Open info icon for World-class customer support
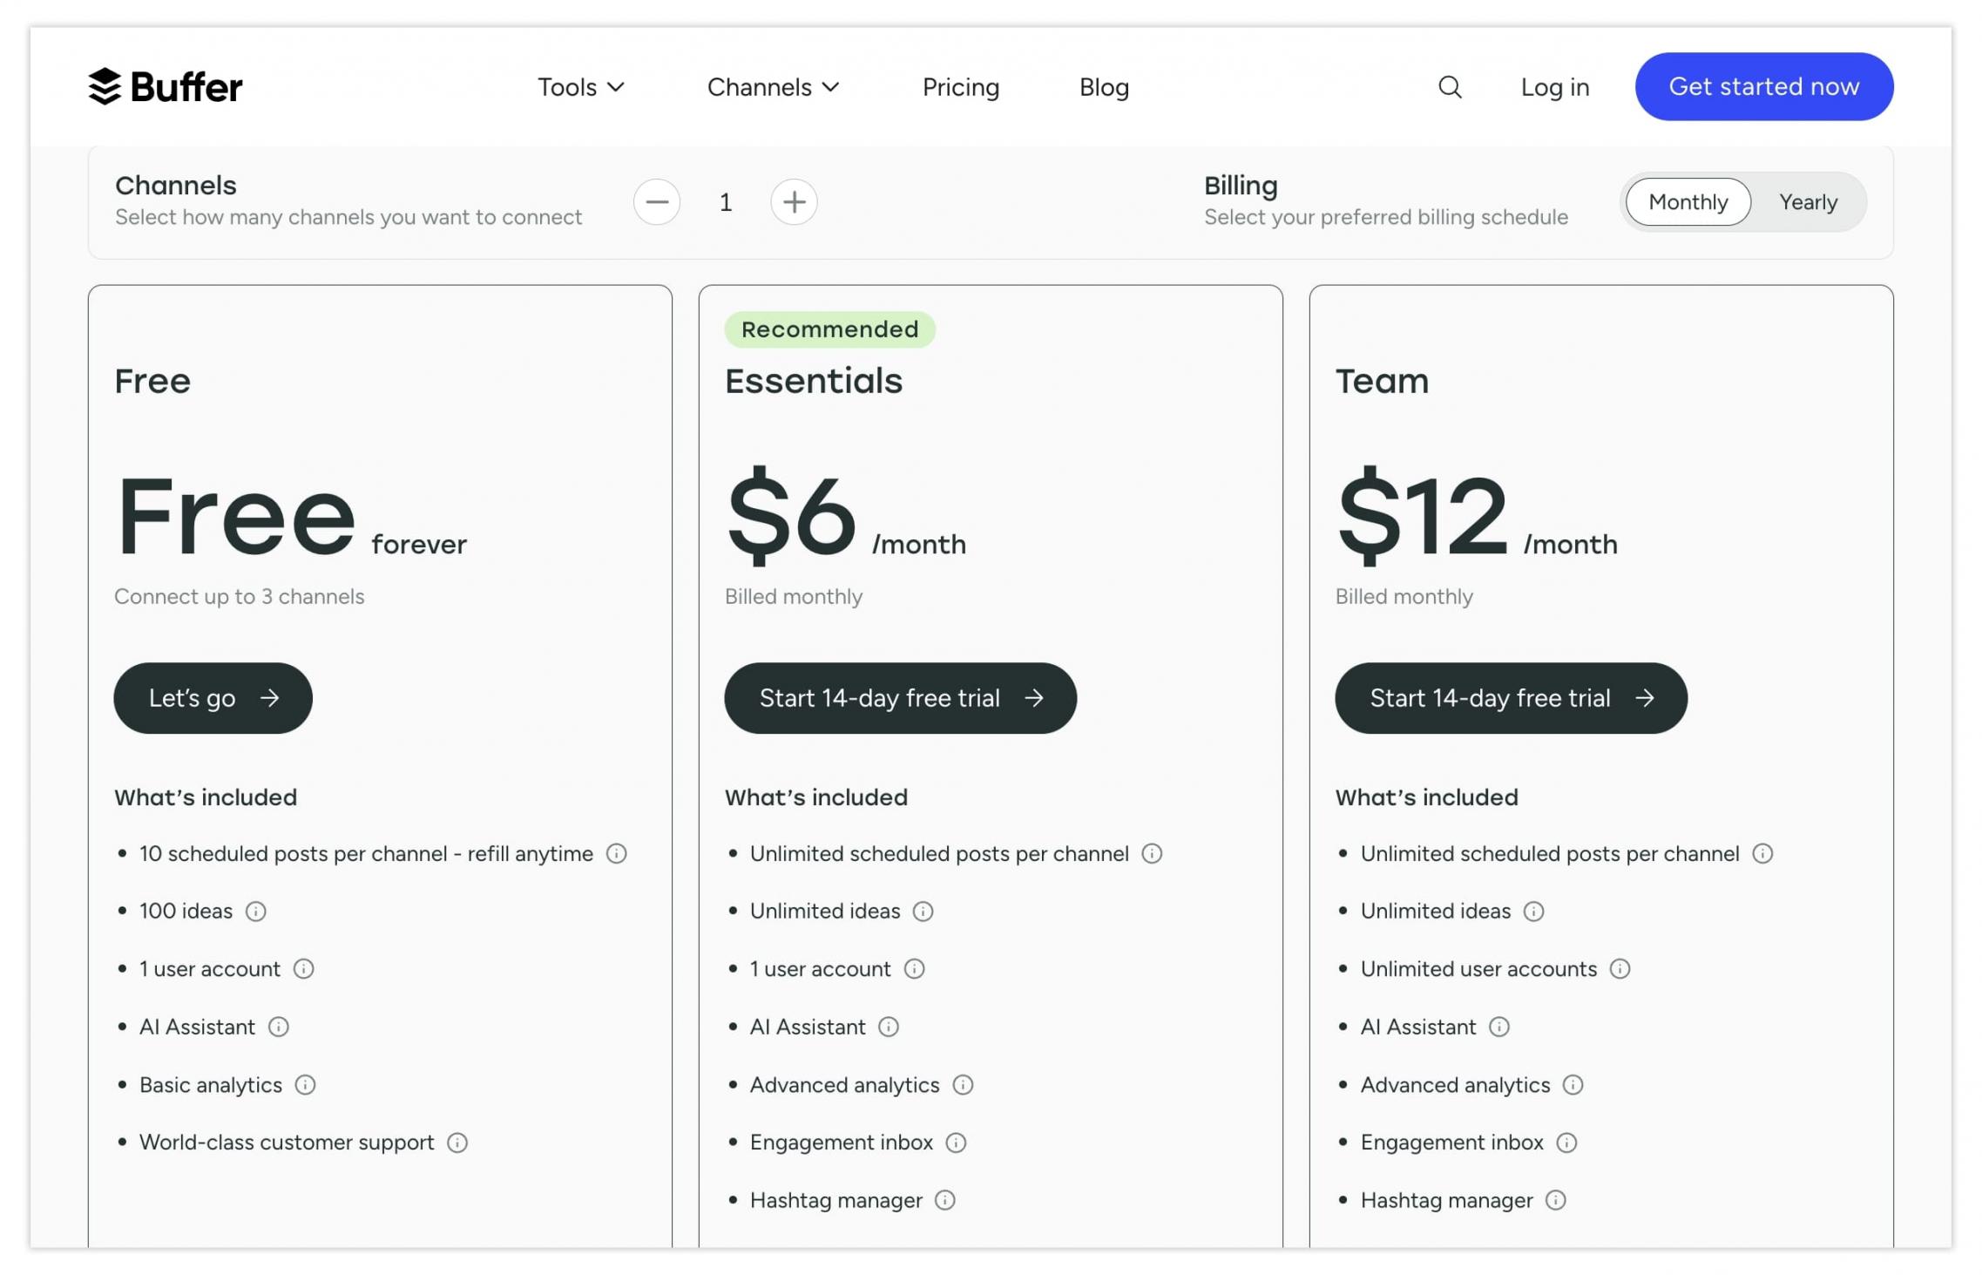This screenshot has height=1275, width=1982. [x=457, y=1142]
